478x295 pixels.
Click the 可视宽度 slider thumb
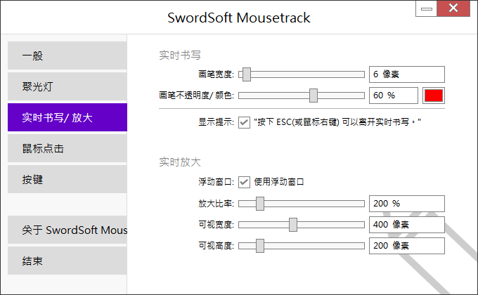point(293,225)
